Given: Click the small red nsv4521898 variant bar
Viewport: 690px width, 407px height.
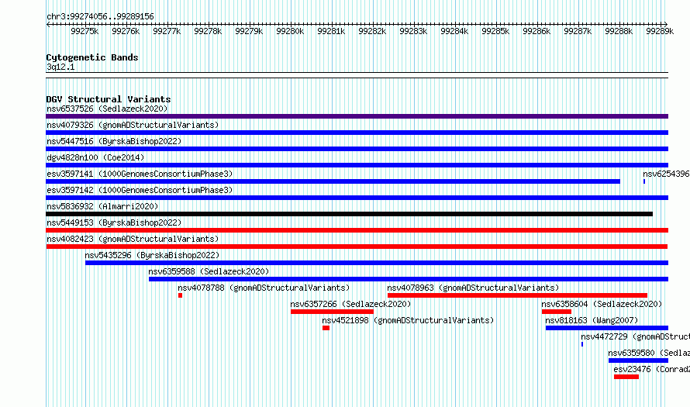Looking at the screenshot, I should (x=326, y=328).
